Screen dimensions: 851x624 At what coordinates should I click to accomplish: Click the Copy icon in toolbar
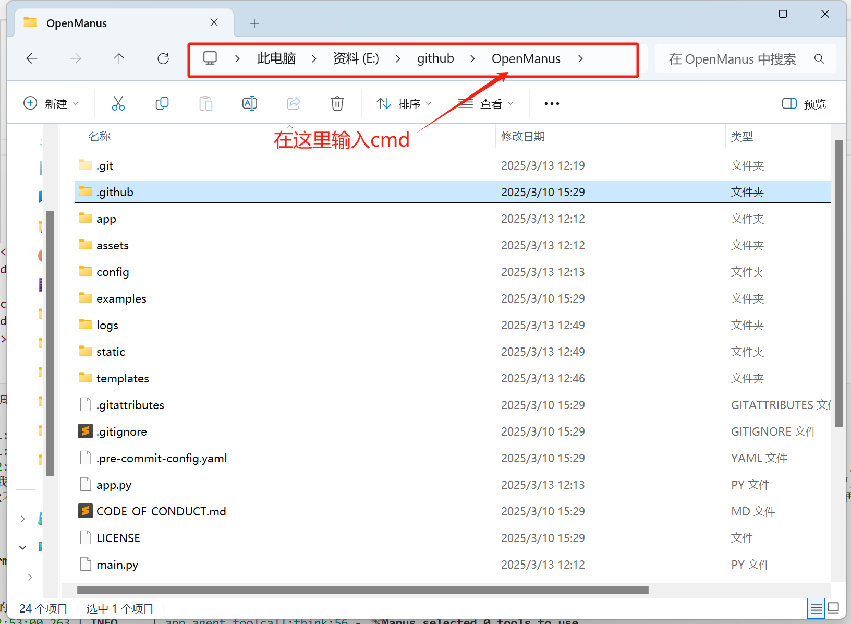point(162,103)
